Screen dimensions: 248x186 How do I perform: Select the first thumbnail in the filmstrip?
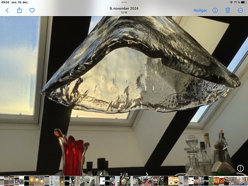2,181
